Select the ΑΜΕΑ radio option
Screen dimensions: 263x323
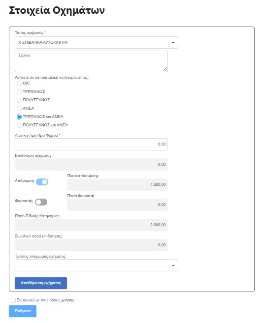19,109
